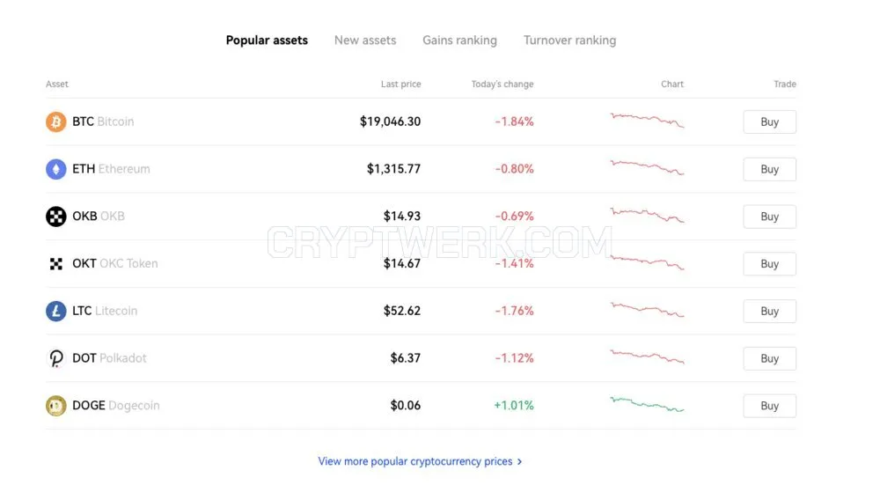This screenshot has height=485, width=880.
Task: Click Buy button for Ethereum
Action: [x=769, y=169]
